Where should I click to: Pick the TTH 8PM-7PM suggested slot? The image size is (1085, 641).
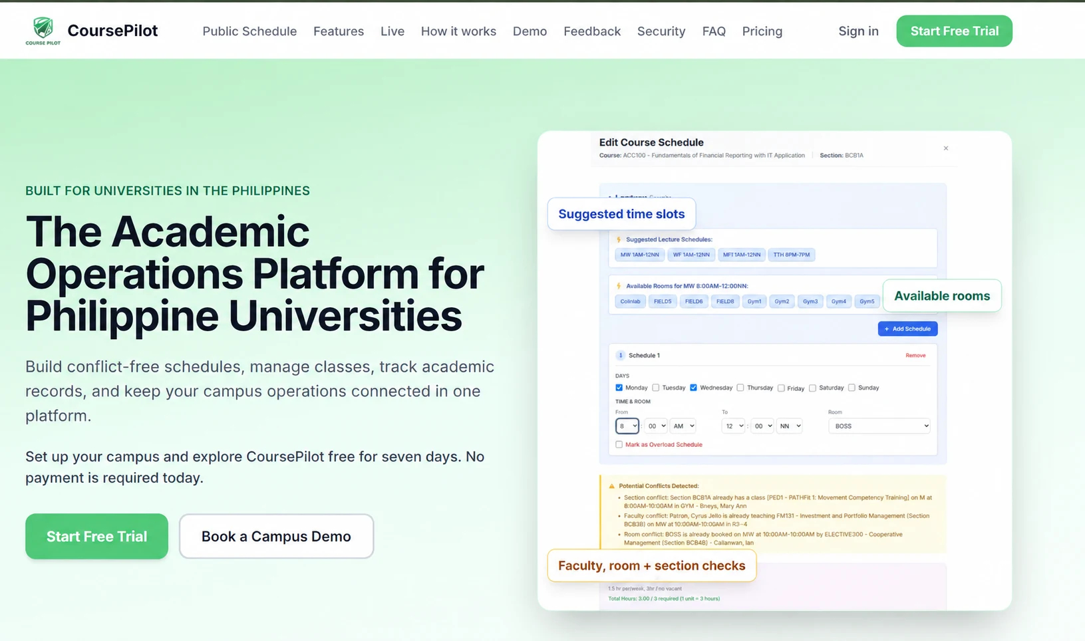coord(792,255)
